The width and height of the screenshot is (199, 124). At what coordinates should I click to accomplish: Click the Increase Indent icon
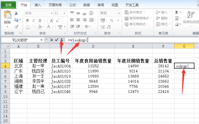click(x=78, y=26)
